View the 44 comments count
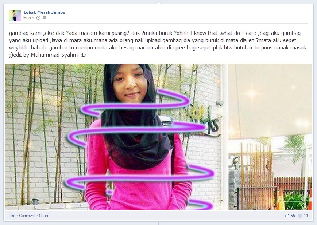The width and height of the screenshot is (317, 225). (305, 216)
